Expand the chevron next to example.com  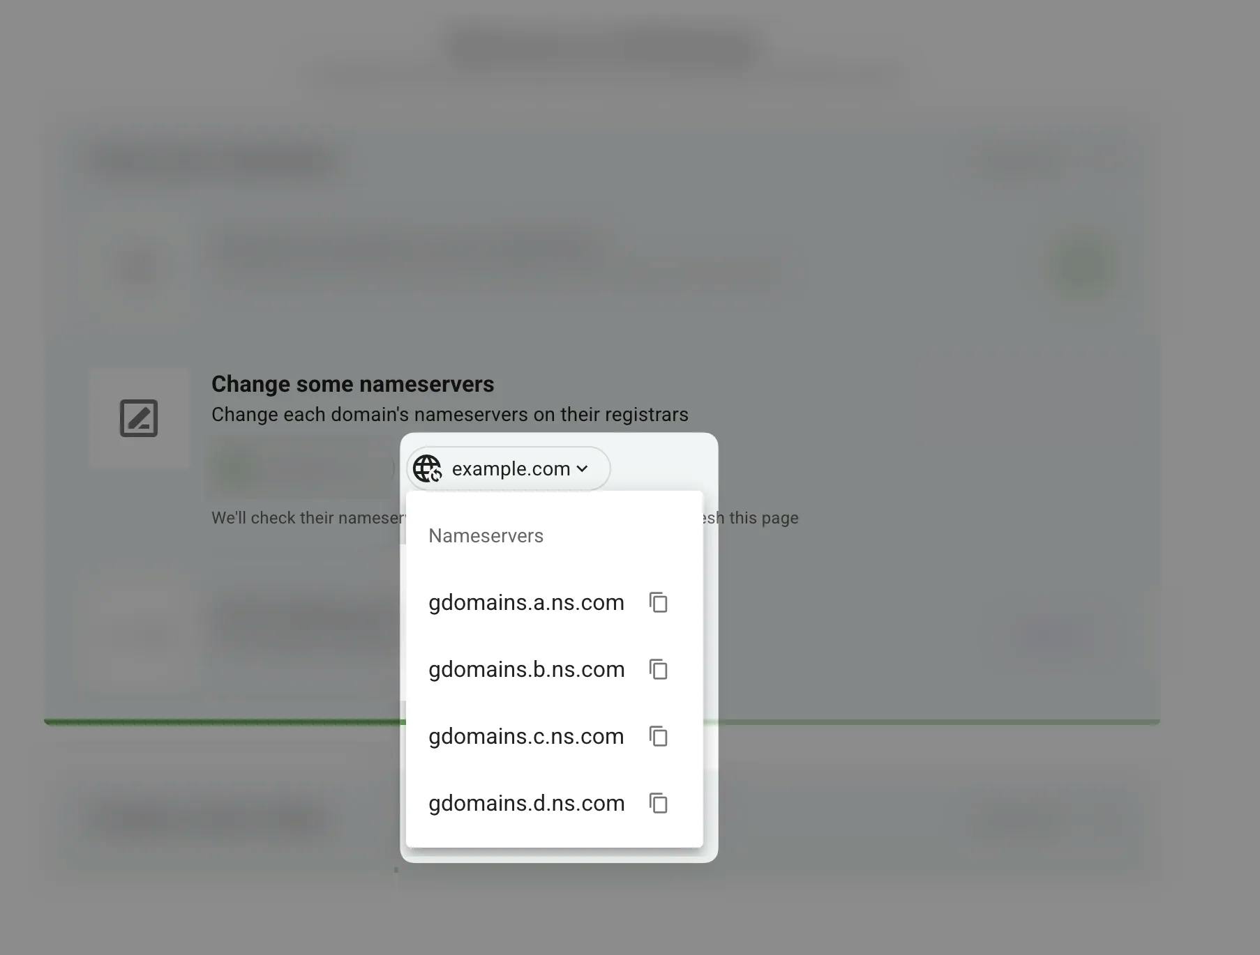pyautogui.click(x=582, y=468)
